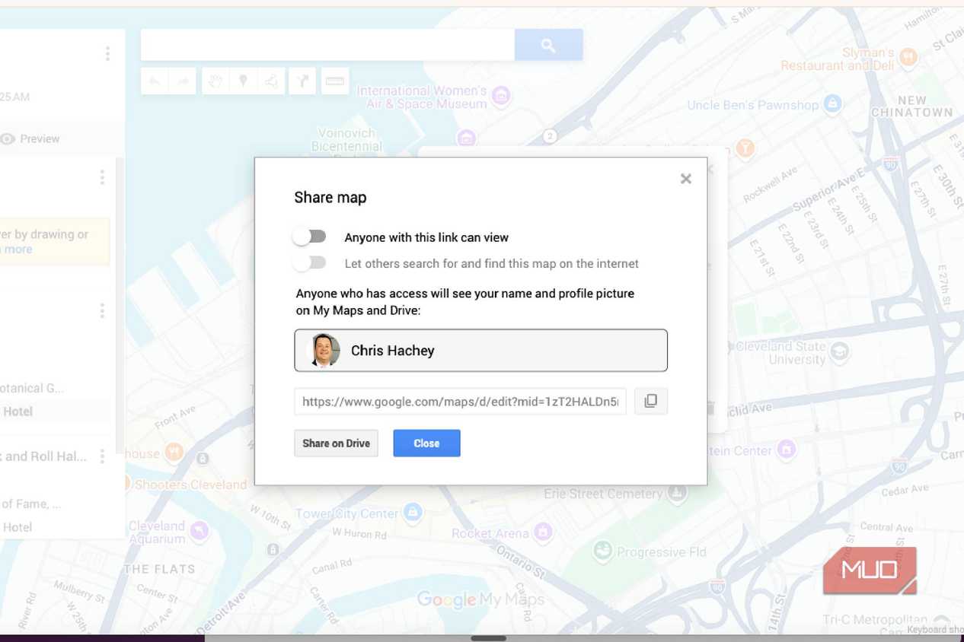964x642 pixels.
Task: Click the Google My Maps logo
Action: tap(480, 599)
